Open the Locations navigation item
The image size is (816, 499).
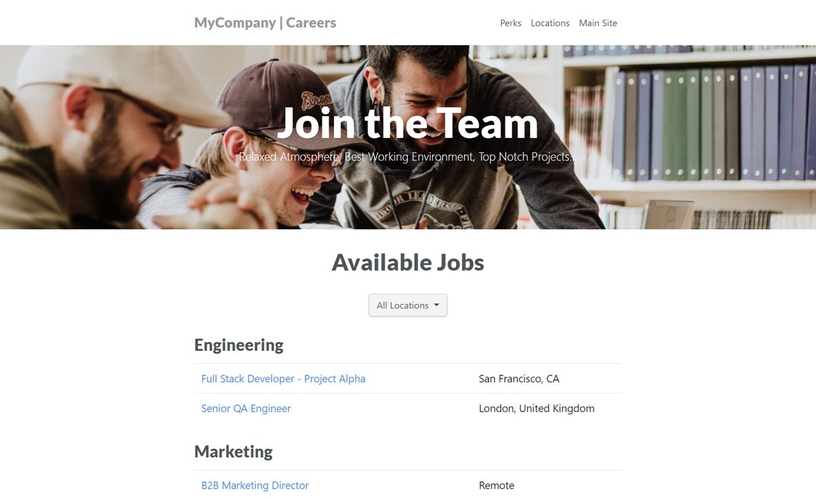click(x=550, y=23)
